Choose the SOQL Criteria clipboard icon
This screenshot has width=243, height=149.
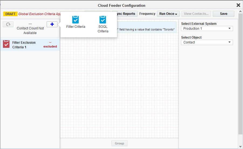click(x=103, y=20)
